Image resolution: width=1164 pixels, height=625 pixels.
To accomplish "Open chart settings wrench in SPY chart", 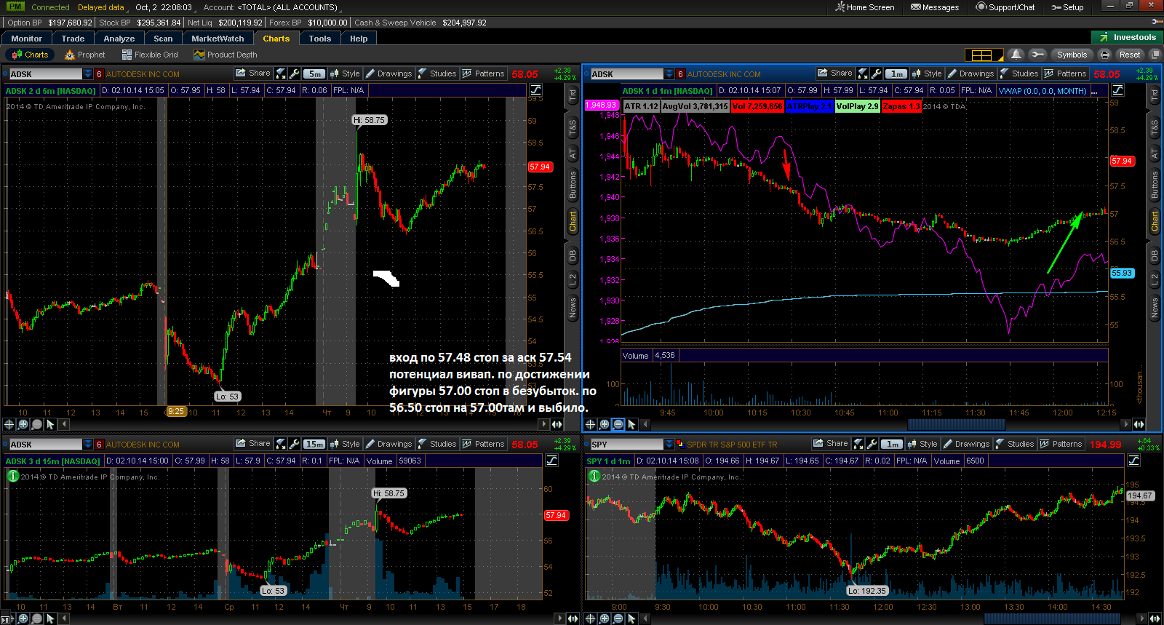I will point(872,444).
